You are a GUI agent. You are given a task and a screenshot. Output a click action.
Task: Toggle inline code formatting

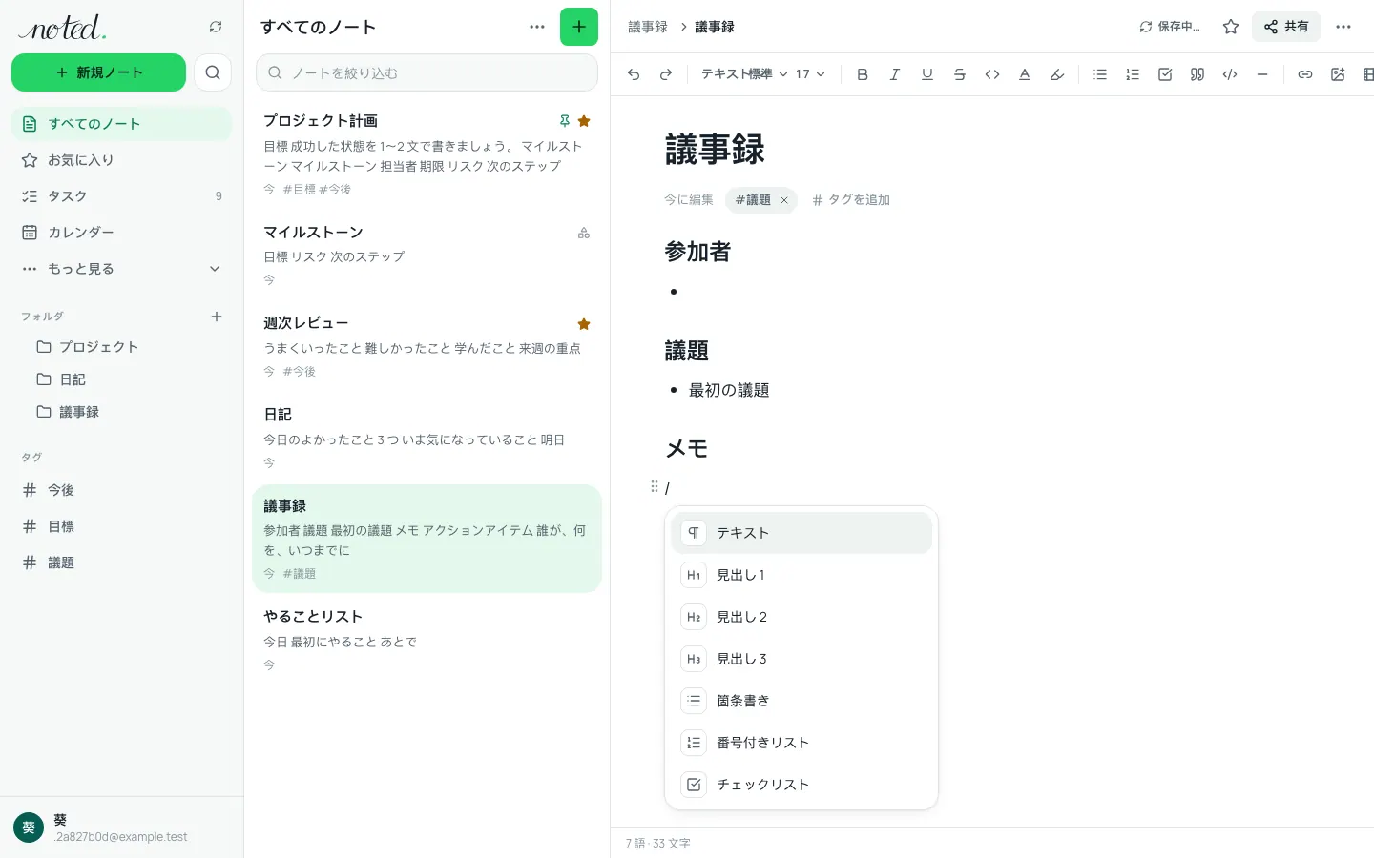(992, 74)
